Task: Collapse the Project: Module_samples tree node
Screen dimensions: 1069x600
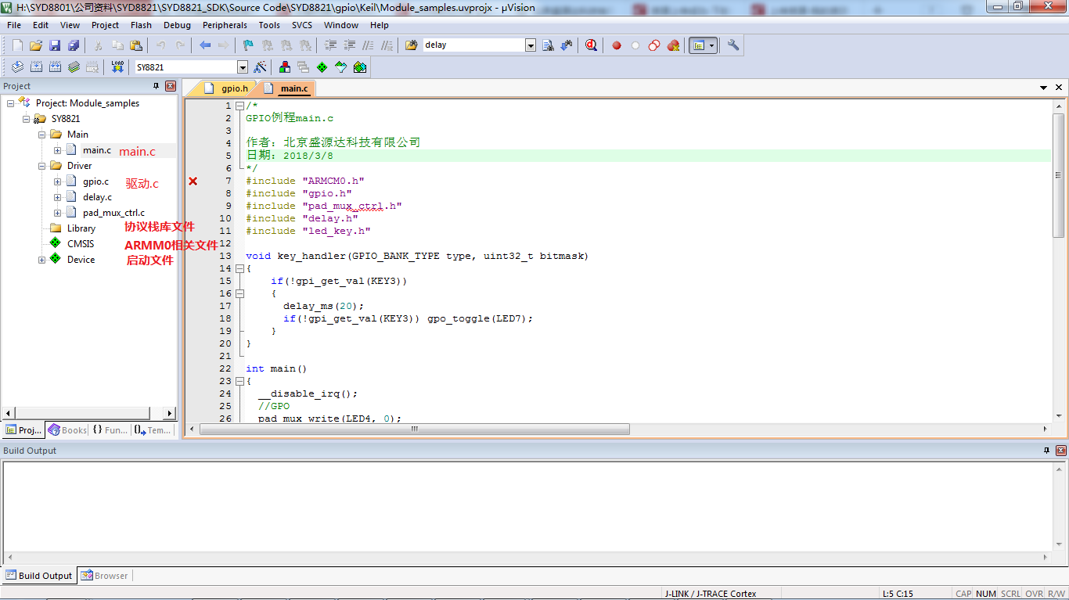Action: pos(11,103)
